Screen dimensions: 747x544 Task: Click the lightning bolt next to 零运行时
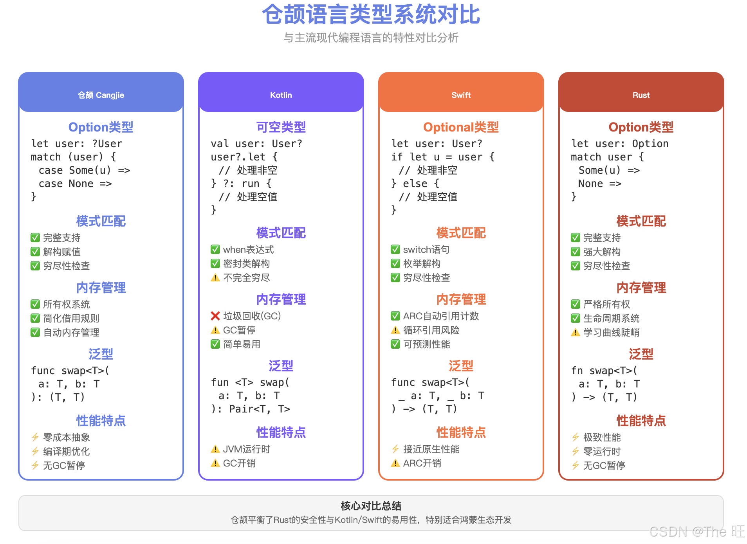[576, 451]
